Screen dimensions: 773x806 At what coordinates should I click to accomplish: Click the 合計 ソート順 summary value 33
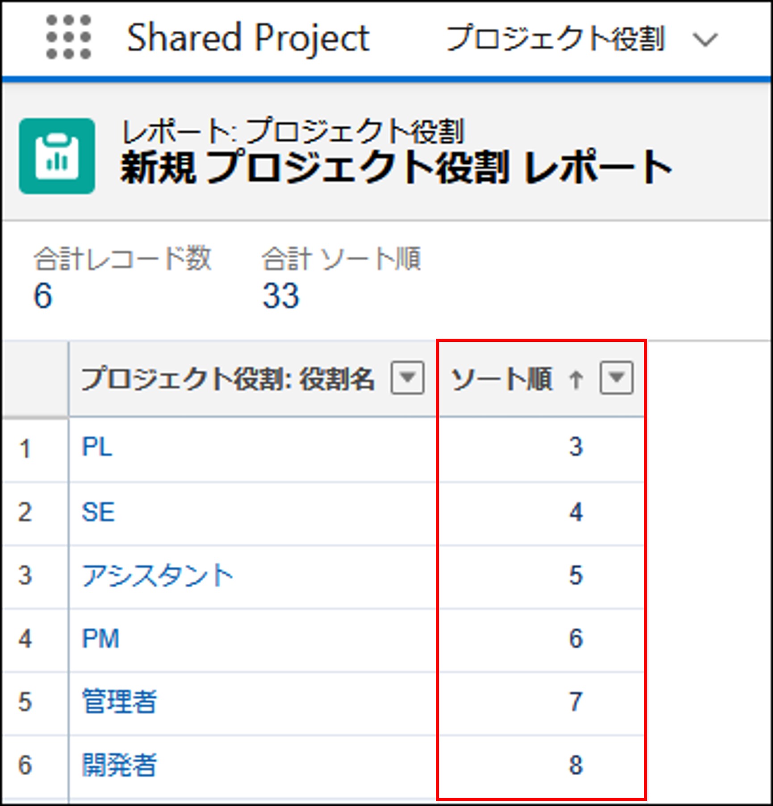280,296
